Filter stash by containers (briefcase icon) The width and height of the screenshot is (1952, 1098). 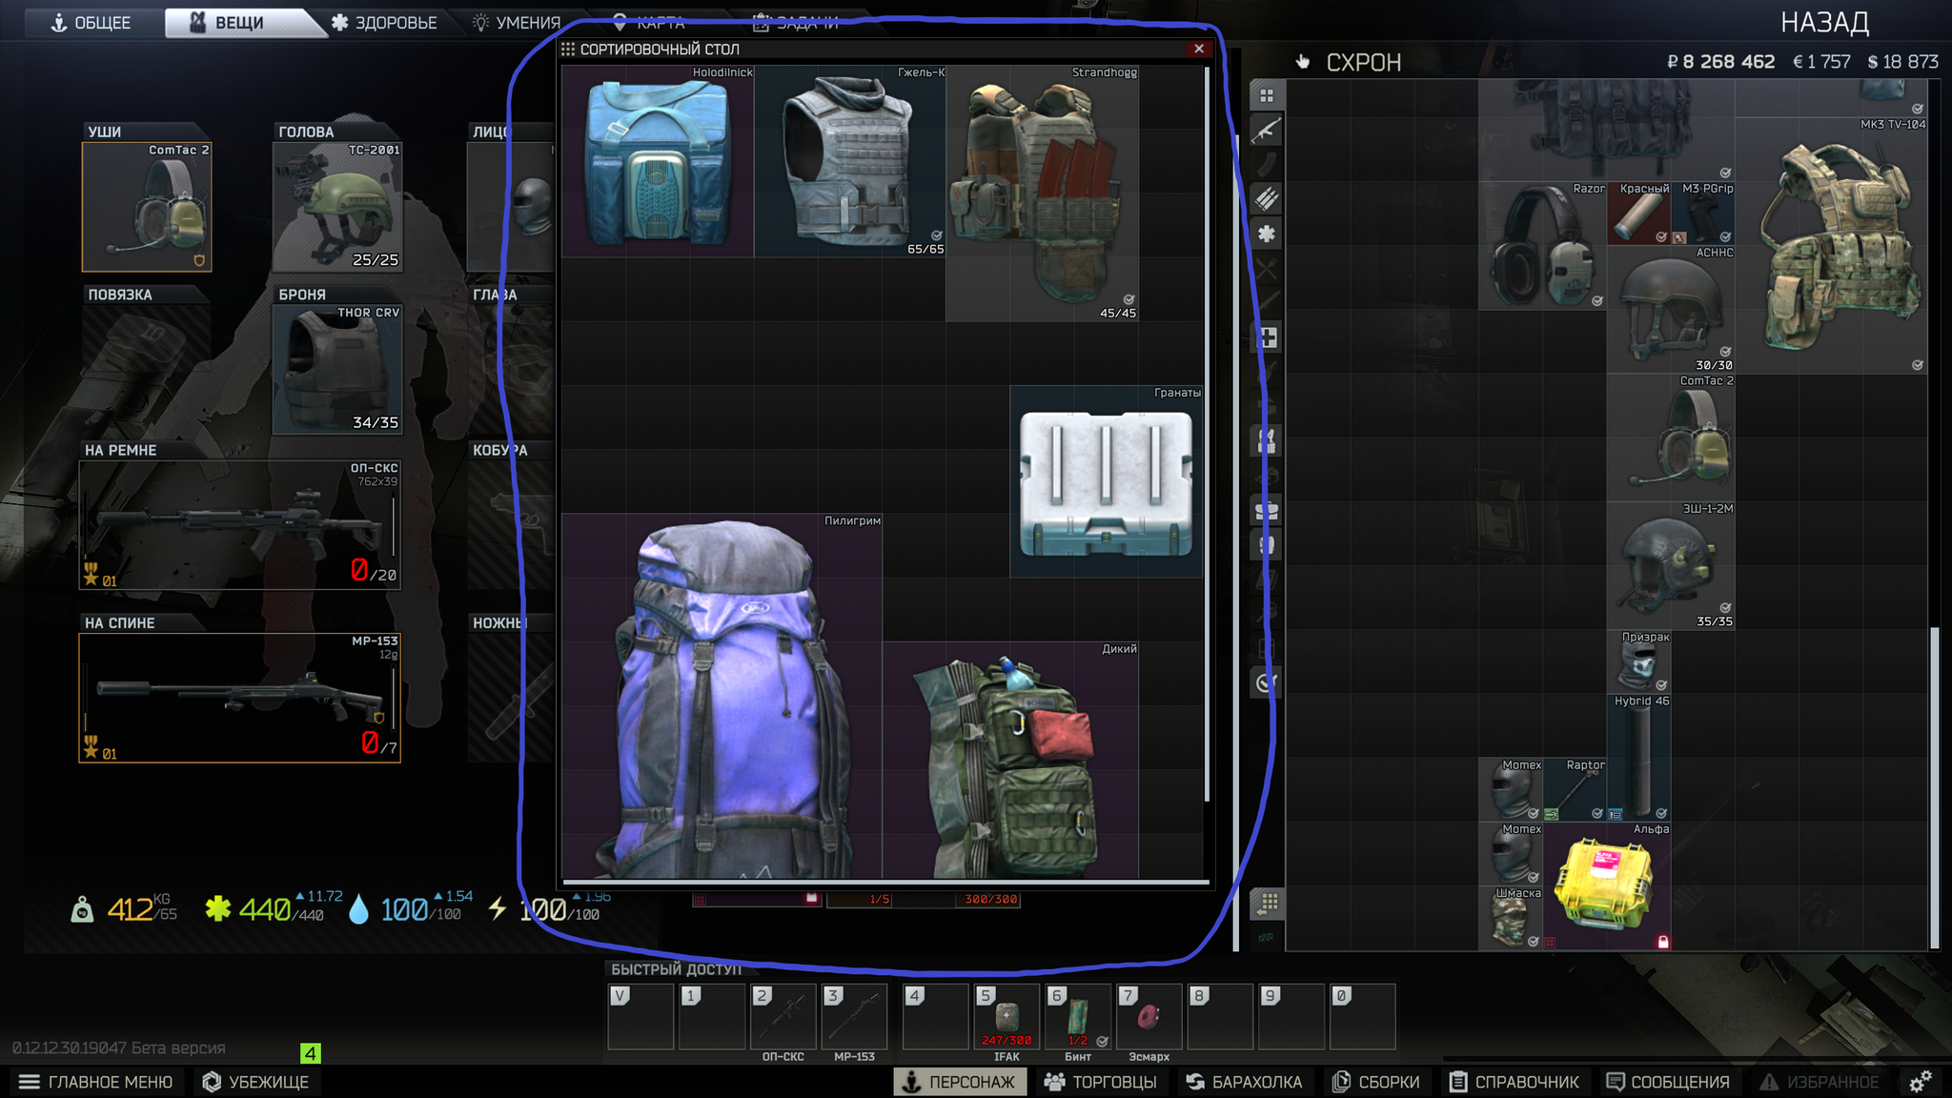point(1267,511)
